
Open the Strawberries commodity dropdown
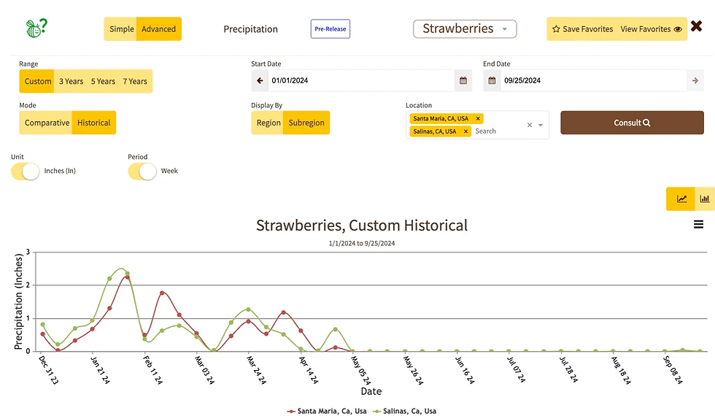tap(465, 29)
